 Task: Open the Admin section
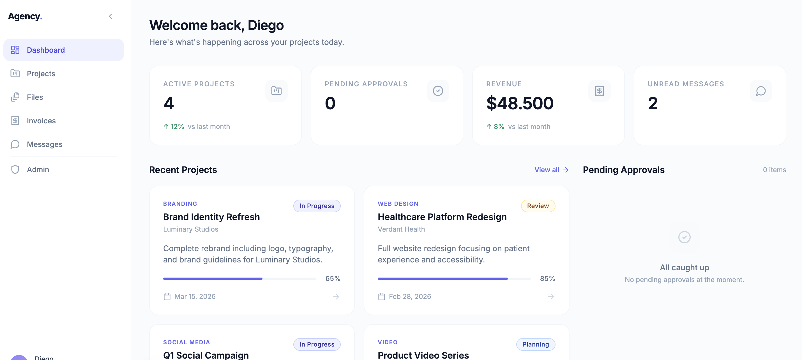(x=63, y=169)
